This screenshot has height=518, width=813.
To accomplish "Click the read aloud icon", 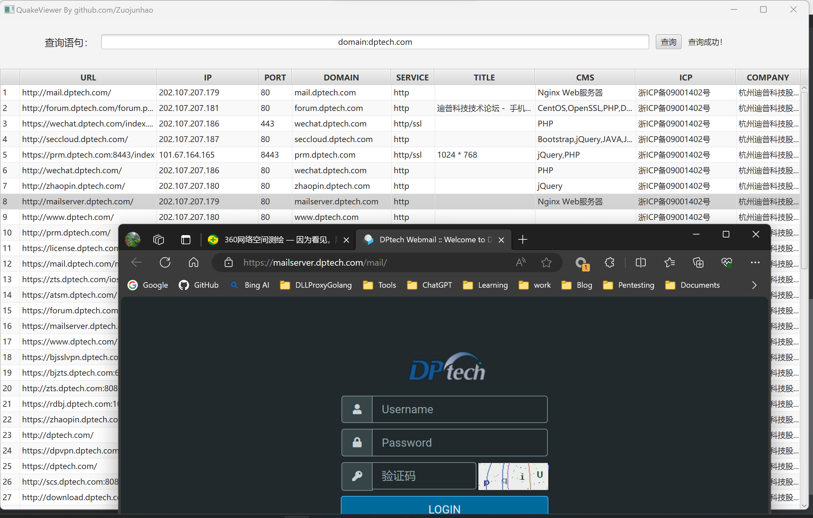I will [520, 262].
